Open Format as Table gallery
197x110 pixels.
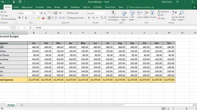coord(124,16)
